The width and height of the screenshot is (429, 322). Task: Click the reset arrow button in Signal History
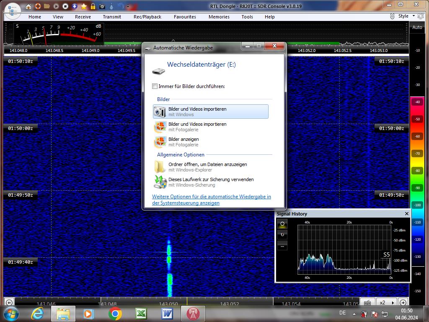282,234
